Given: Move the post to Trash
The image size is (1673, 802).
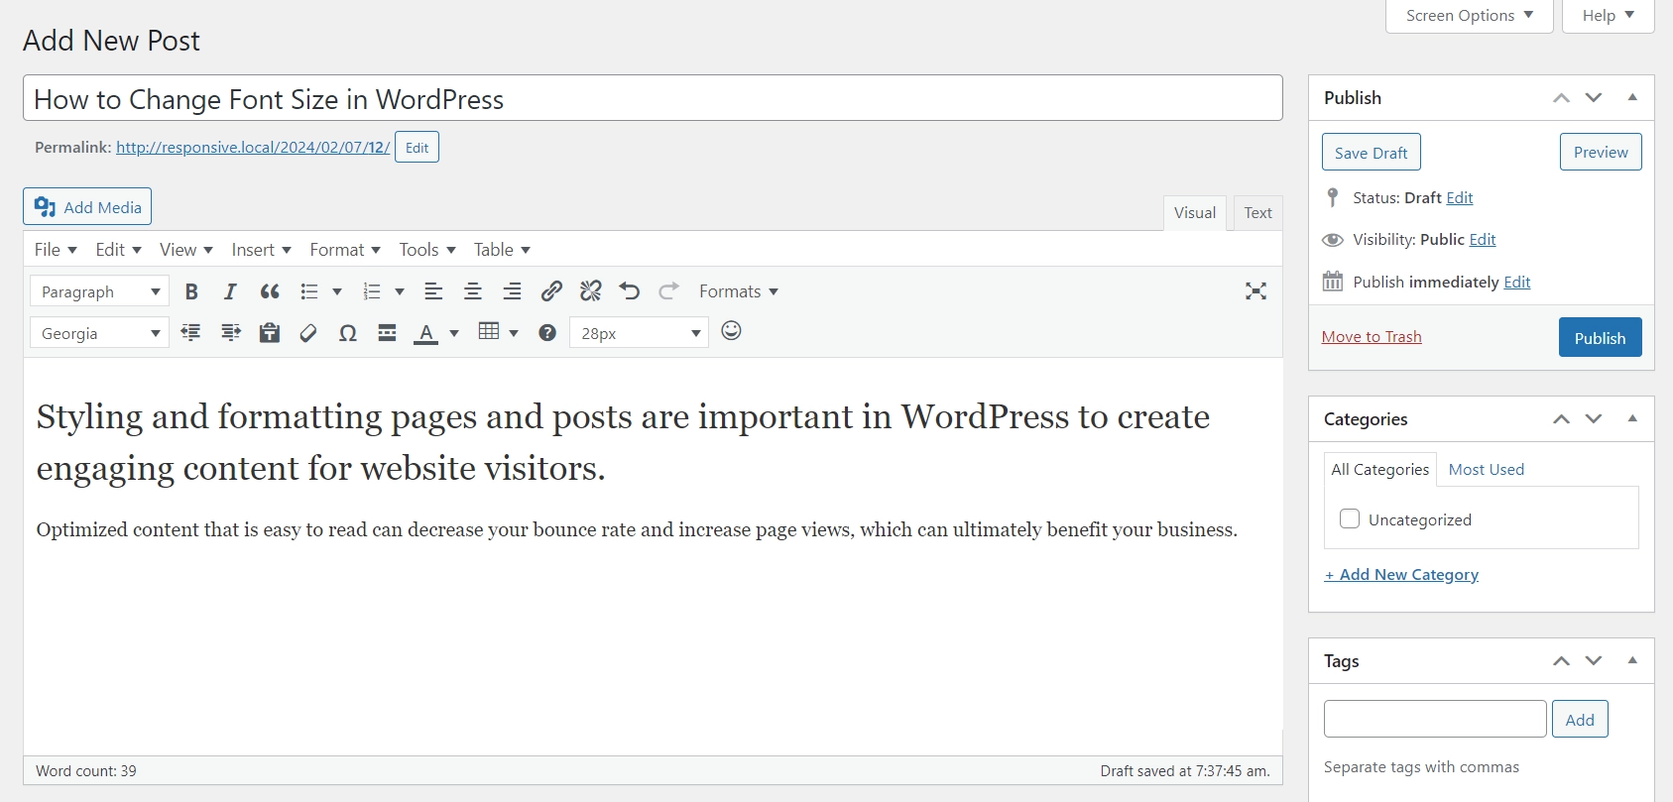Looking at the screenshot, I should [1372, 337].
